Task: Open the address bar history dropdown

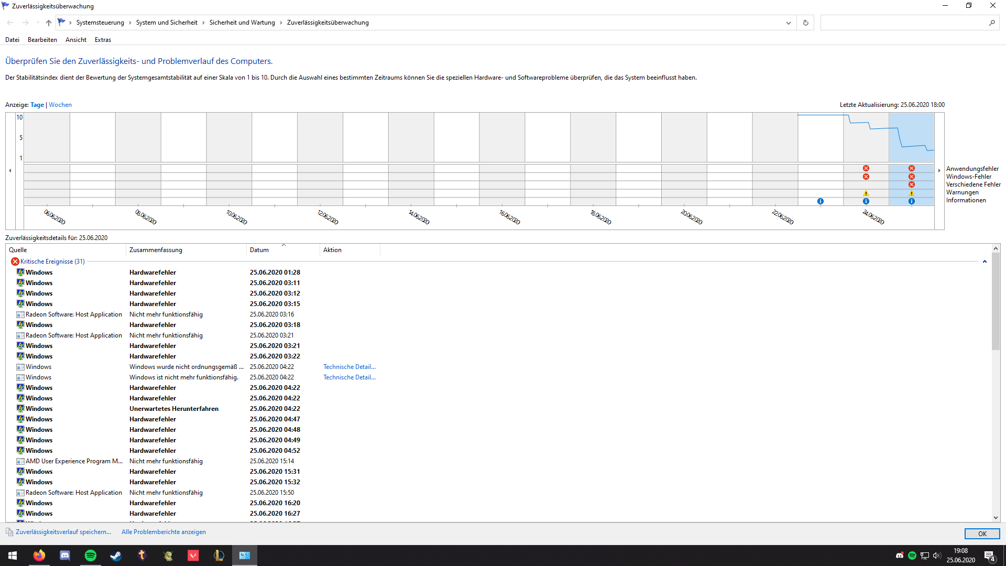Action: click(788, 23)
